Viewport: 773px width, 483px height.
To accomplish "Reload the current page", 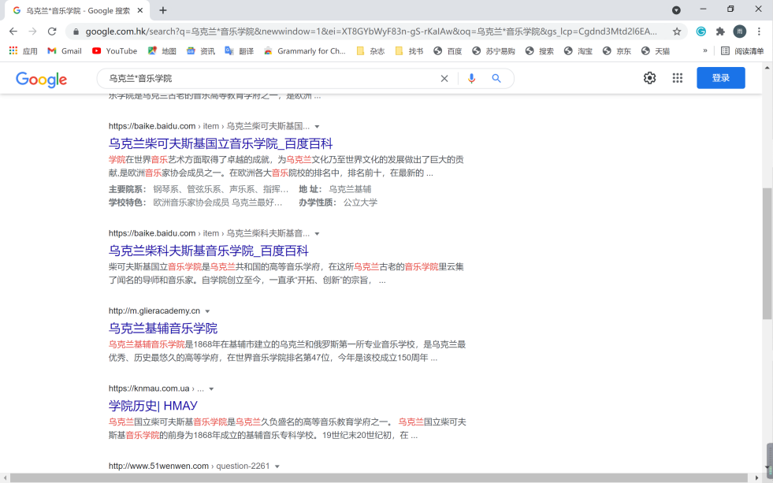I will pyautogui.click(x=52, y=31).
